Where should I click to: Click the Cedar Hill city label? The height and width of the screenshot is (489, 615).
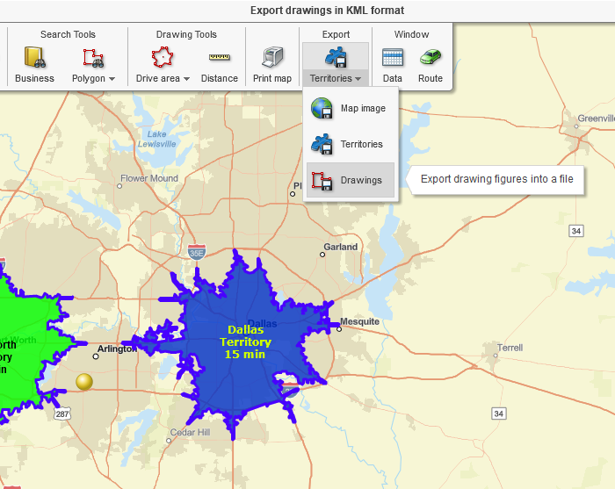coord(190,432)
